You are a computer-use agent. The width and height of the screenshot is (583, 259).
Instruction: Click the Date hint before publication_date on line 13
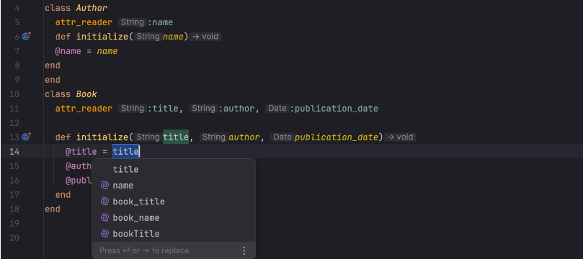point(282,137)
